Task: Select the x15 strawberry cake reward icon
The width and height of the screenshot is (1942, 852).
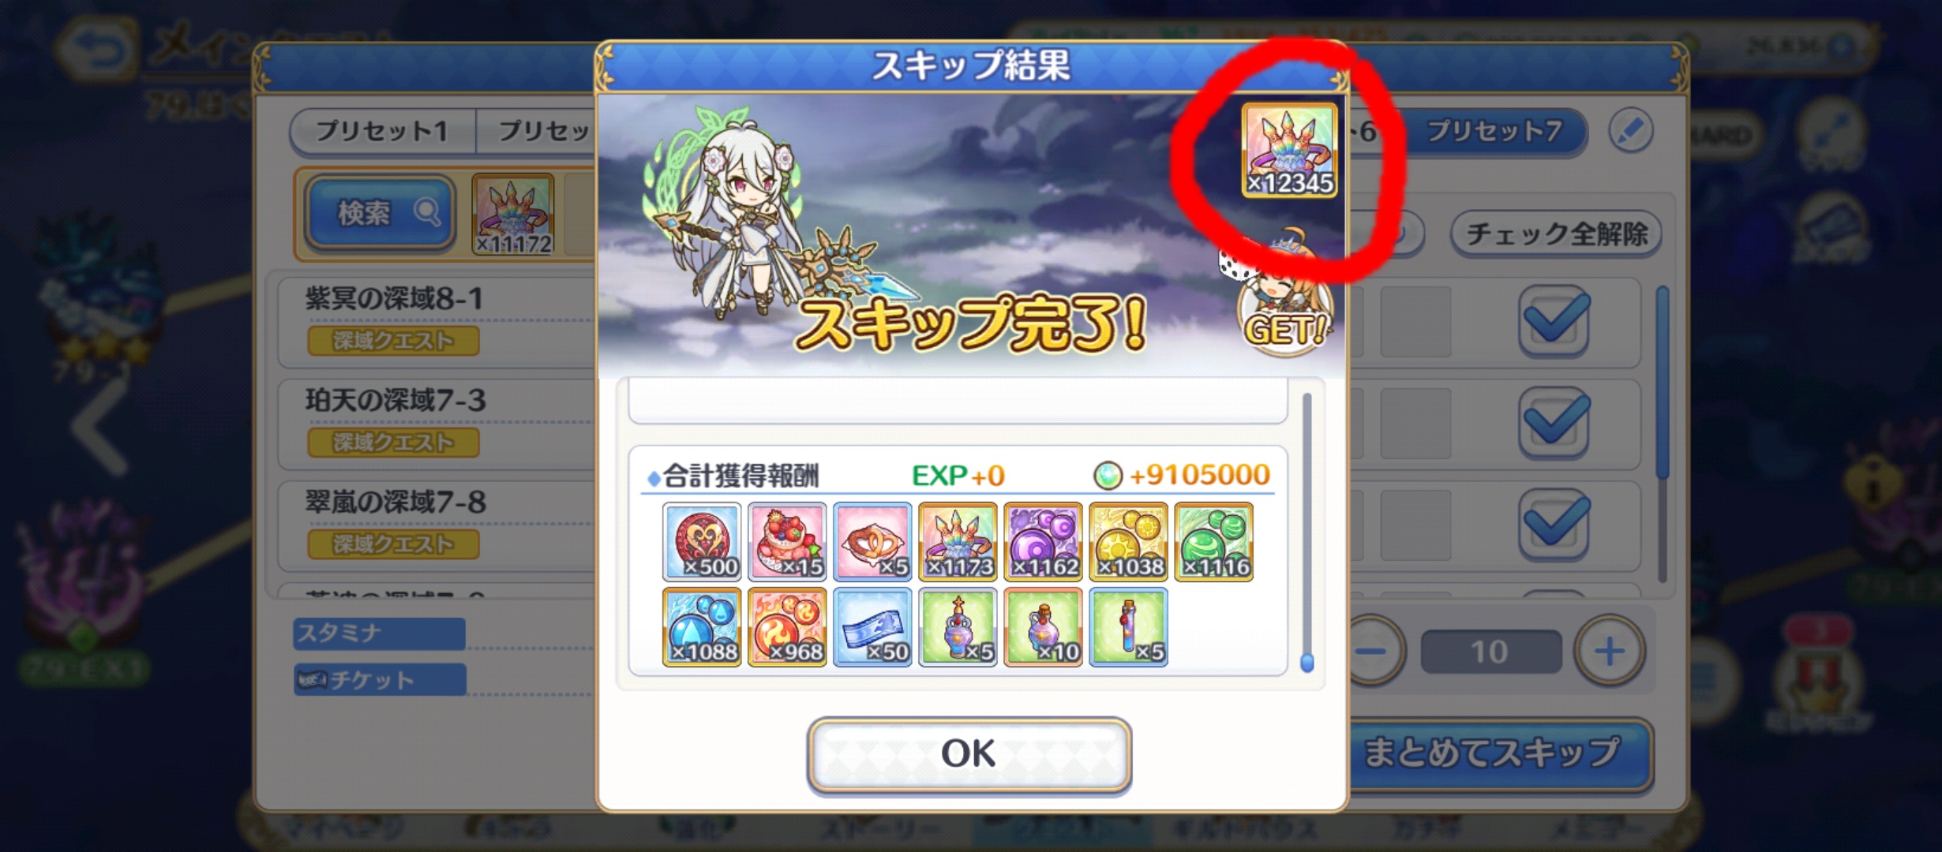Action: click(x=787, y=542)
